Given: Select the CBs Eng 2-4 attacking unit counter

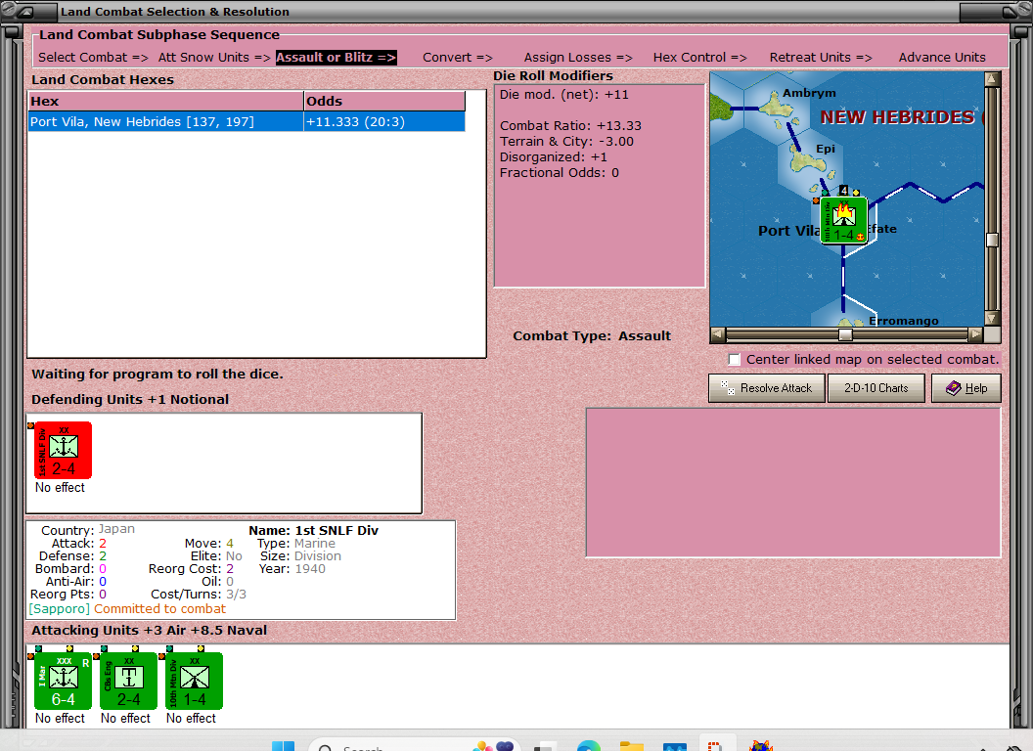Looking at the screenshot, I should pos(128,681).
